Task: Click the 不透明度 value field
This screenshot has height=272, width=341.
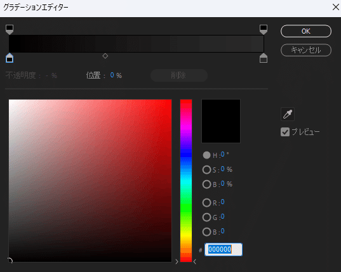Action: point(52,75)
